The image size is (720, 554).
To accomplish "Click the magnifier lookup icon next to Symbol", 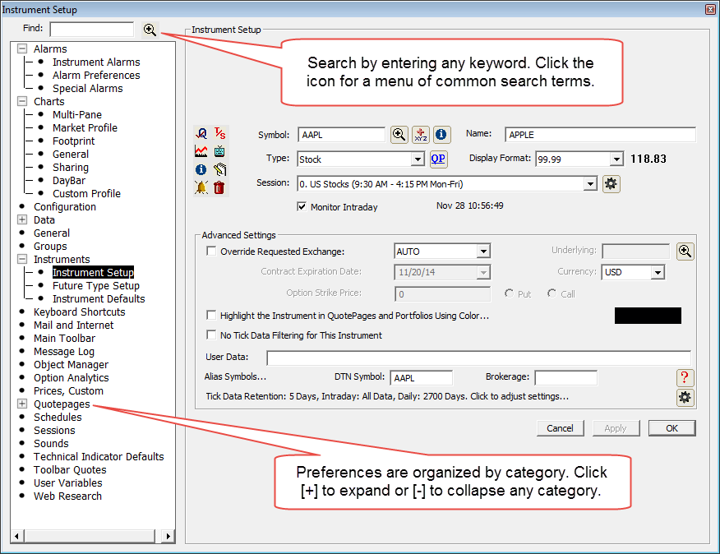I will (x=399, y=135).
